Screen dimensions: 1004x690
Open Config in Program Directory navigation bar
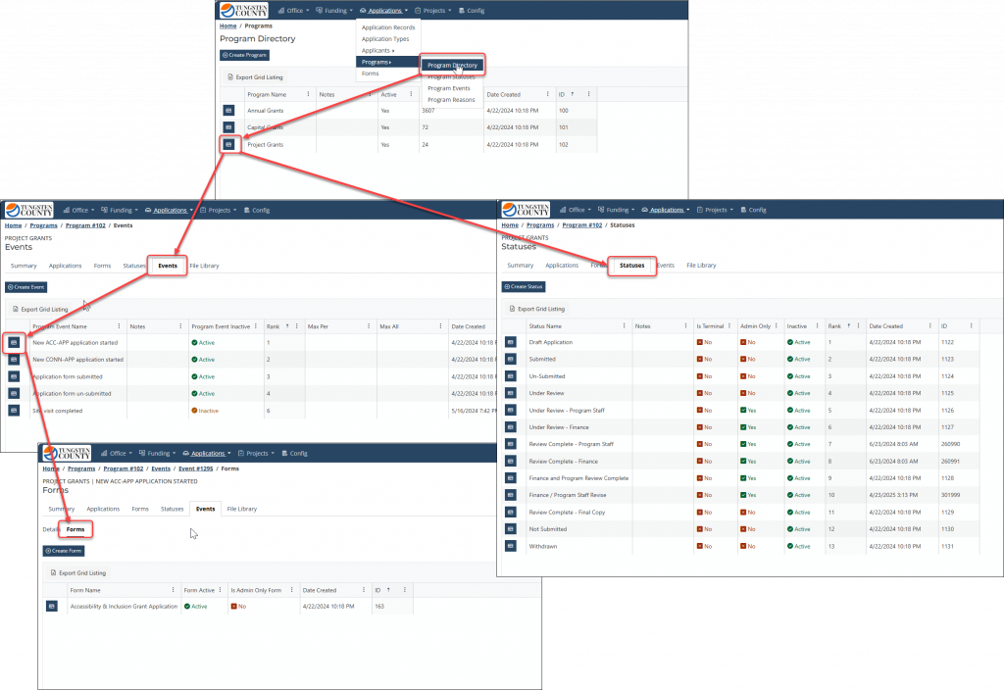click(472, 11)
